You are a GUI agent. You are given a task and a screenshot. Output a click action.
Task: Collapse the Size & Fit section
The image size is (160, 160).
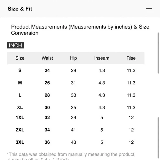[149, 9]
